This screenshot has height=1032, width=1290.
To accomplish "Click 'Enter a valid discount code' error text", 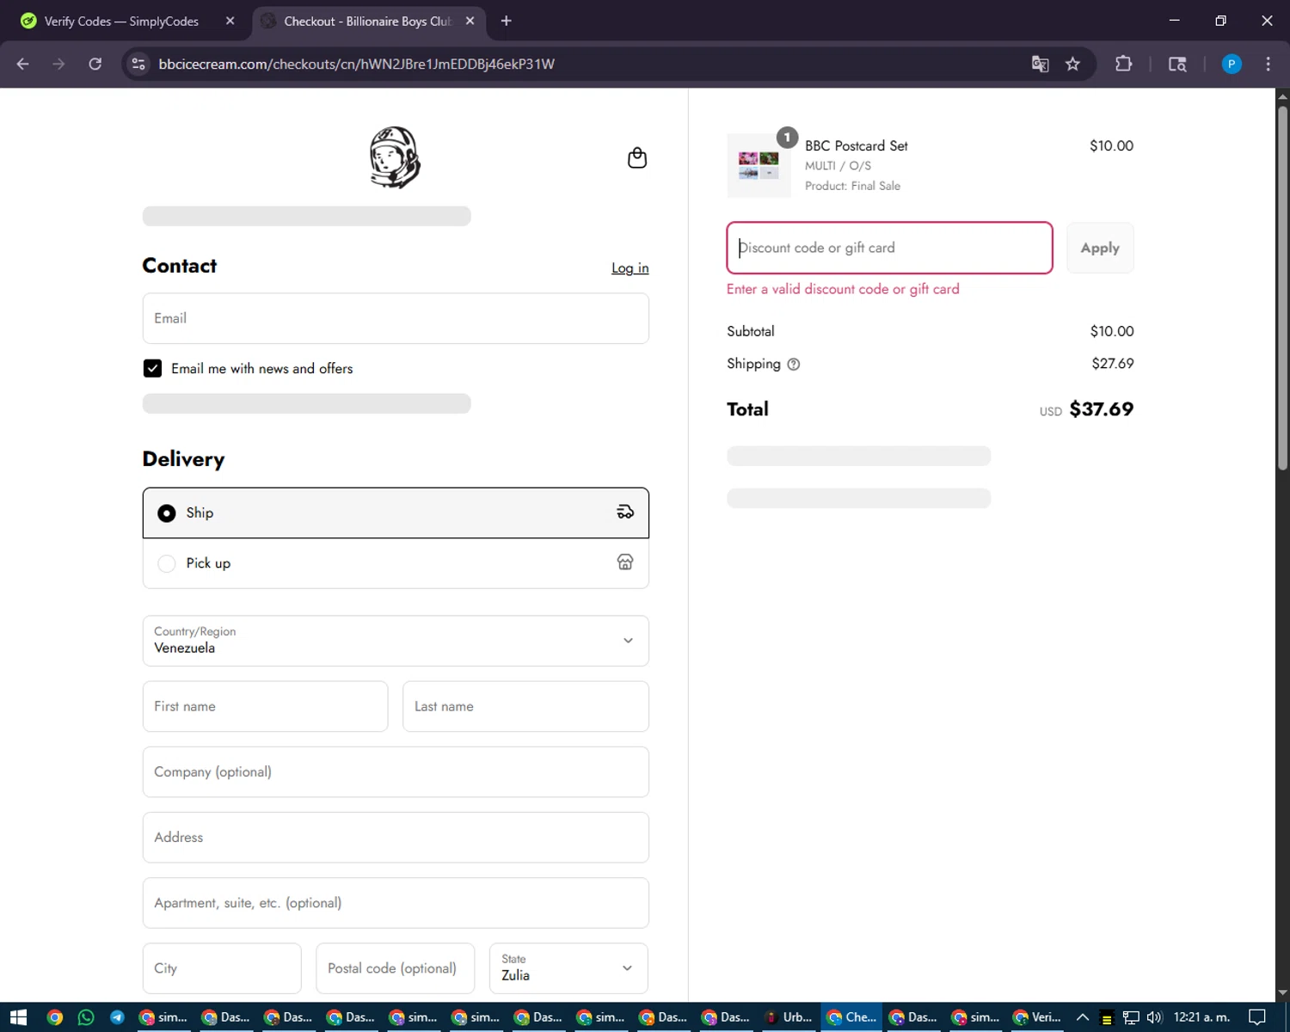I will tap(843, 289).
